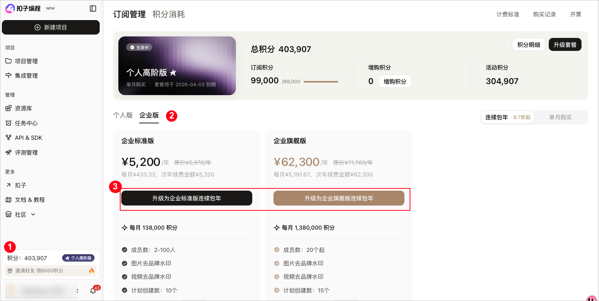Viewport: 599px width, 301px height.
Task: Click 每月¥433.33，次年续费金额¥5,200 text
Action: [x=168, y=175]
